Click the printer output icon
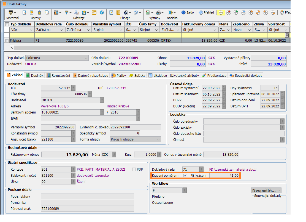 point(158,13)
